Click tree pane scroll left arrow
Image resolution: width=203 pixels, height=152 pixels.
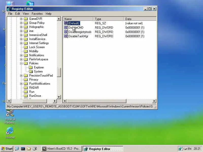pyautogui.click(x=9, y=101)
